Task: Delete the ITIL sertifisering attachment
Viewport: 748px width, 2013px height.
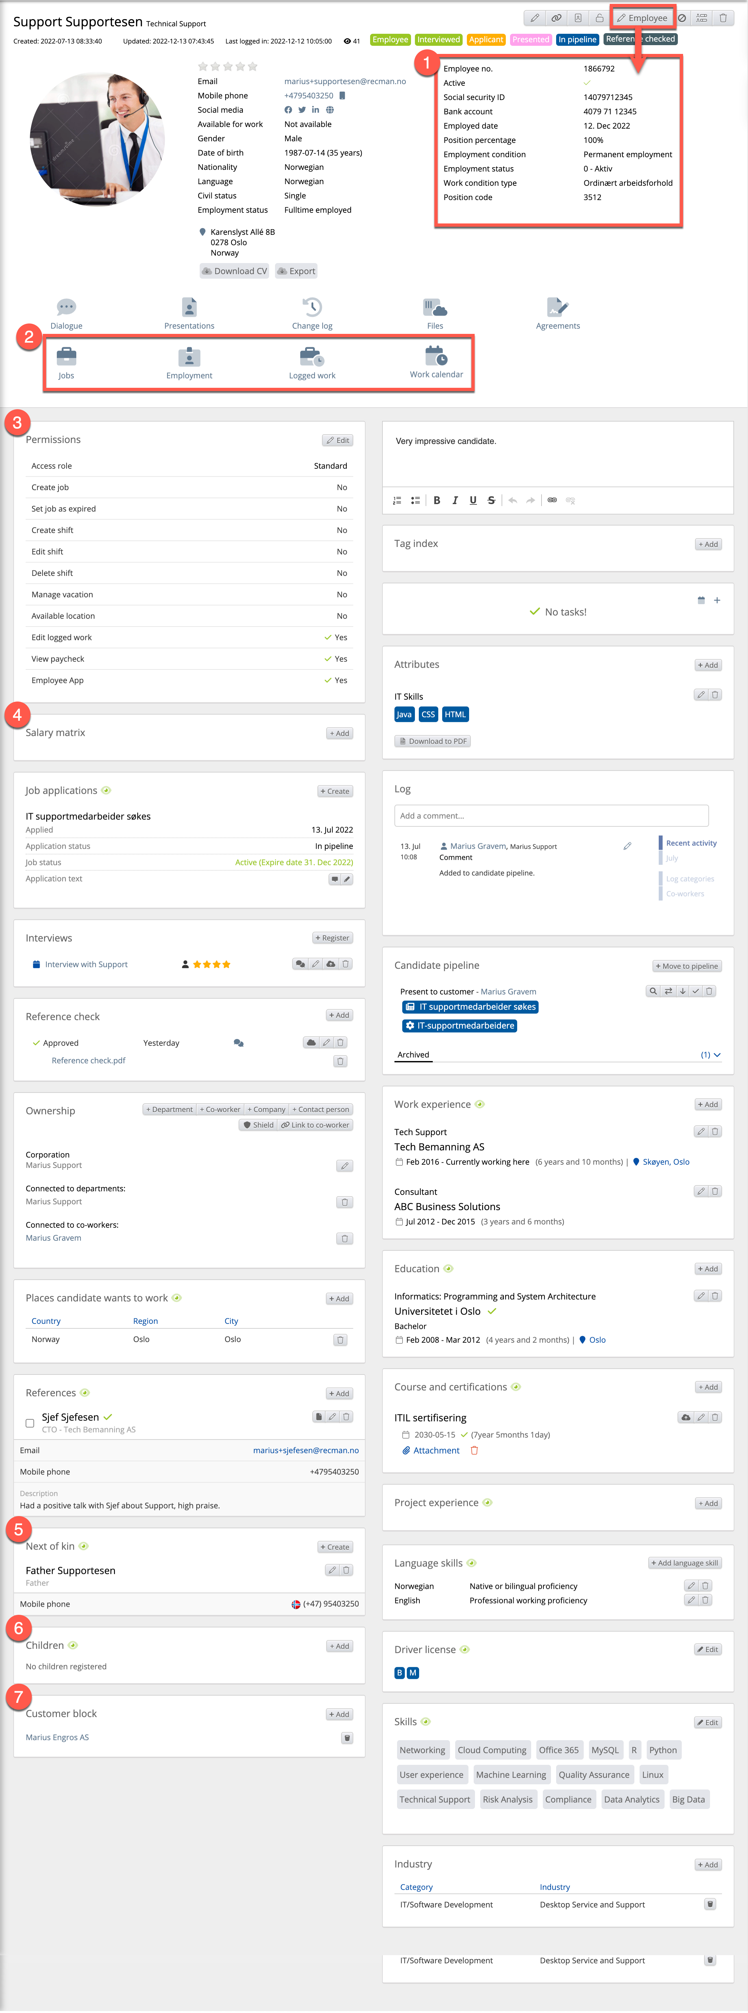Action: [474, 1450]
